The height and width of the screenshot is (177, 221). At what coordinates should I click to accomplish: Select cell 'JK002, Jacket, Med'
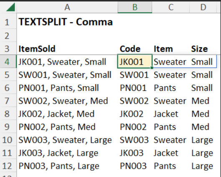pyautogui.click(x=67, y=114)
